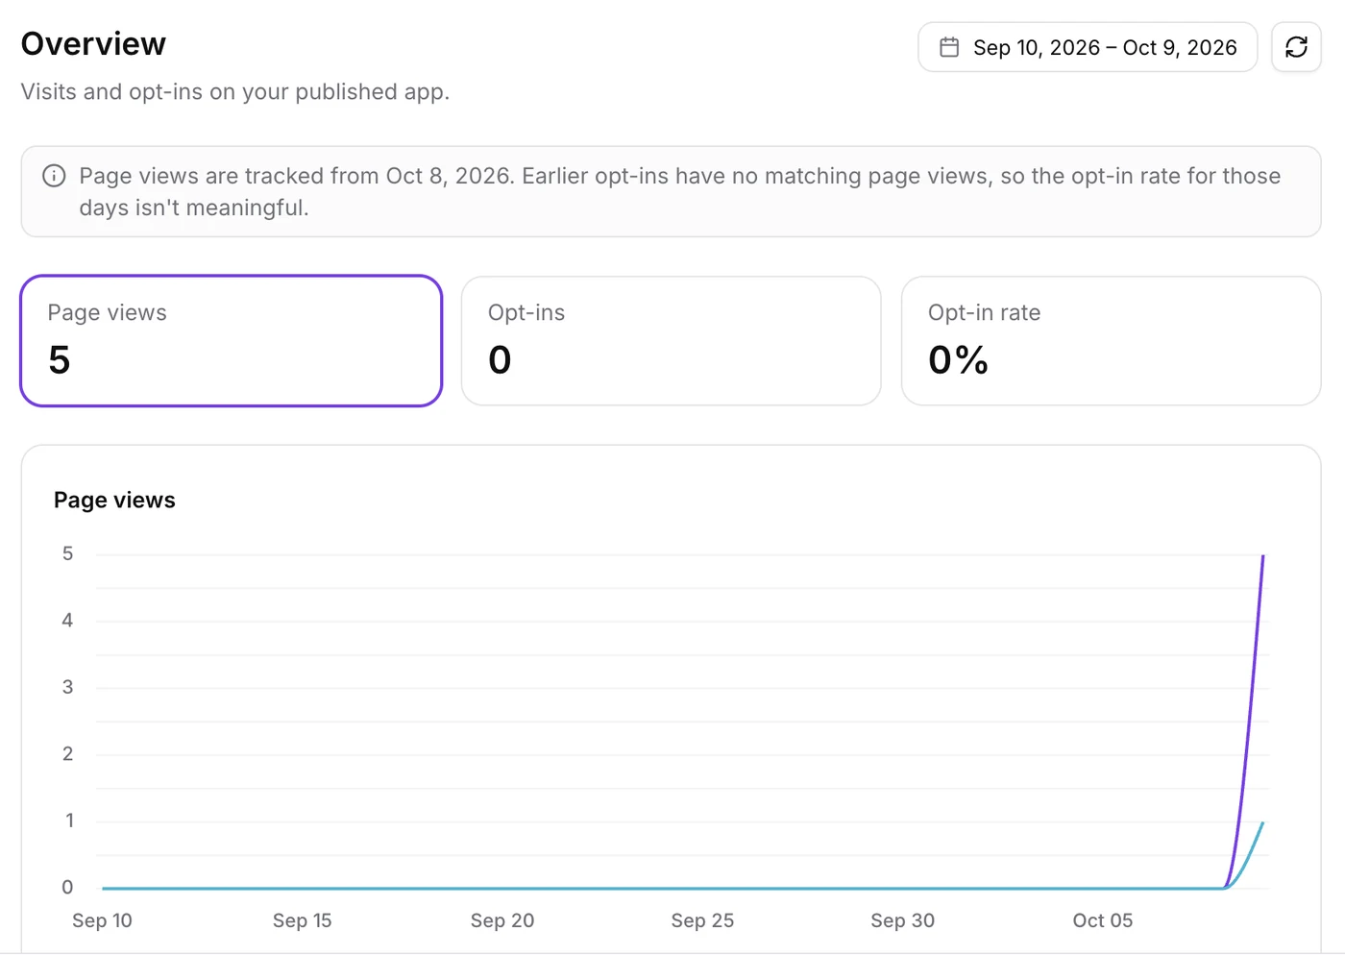Click the page views tracking notice text

679,191
